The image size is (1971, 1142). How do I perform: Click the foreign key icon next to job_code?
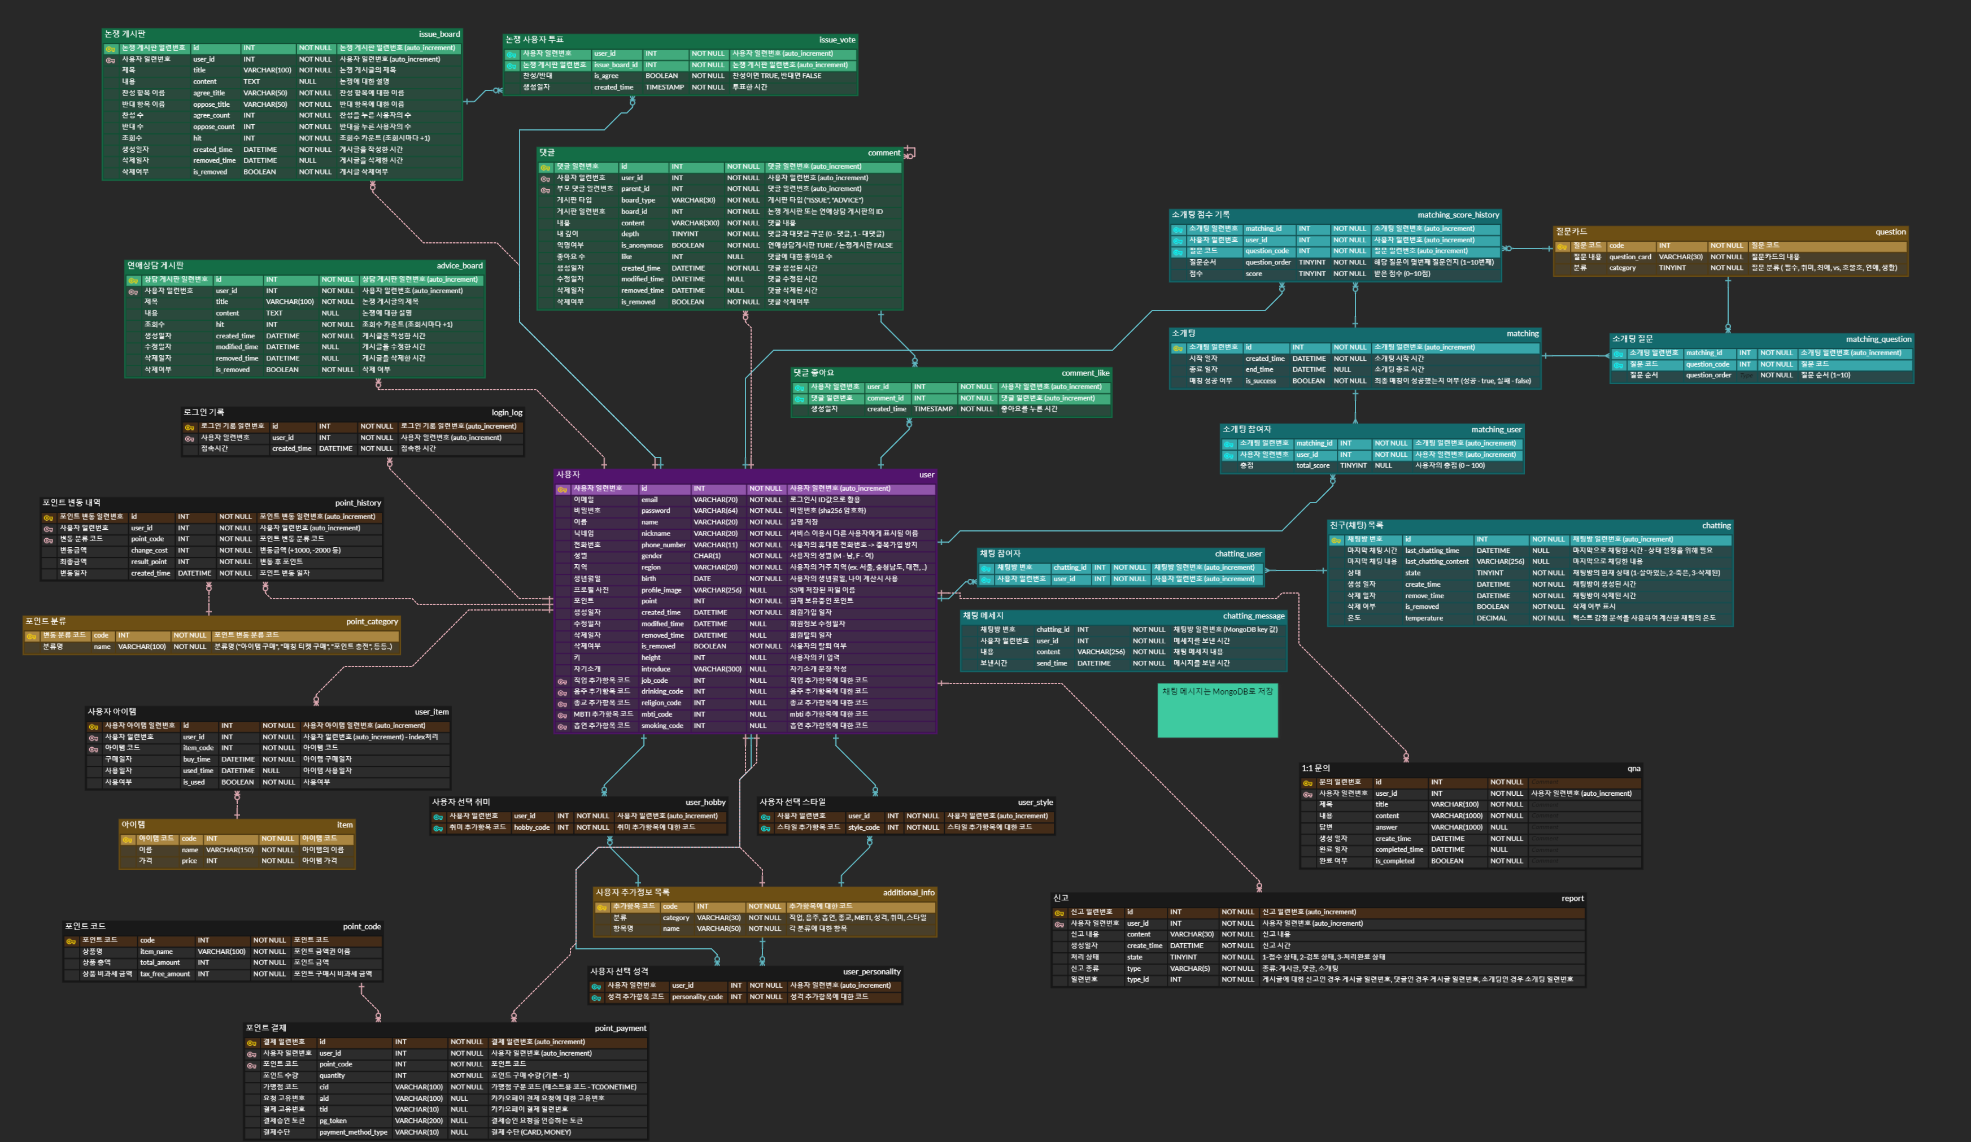click(x=562, y=681)
